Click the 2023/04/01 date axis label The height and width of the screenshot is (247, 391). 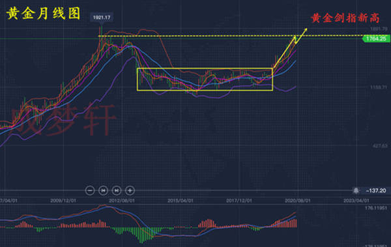(356, 201)
